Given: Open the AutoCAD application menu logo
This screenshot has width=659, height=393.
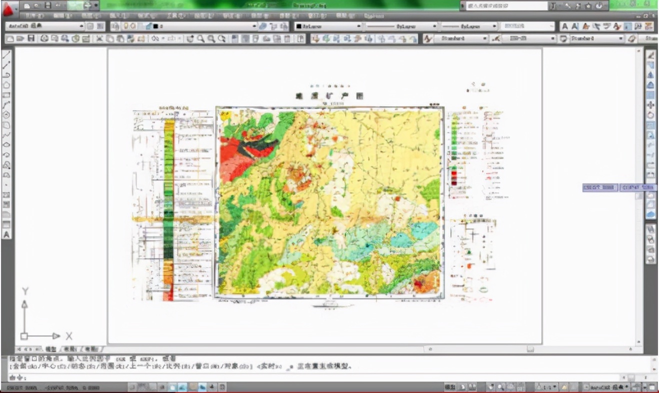Looking at the screenshot, I should tap(8, 8).
